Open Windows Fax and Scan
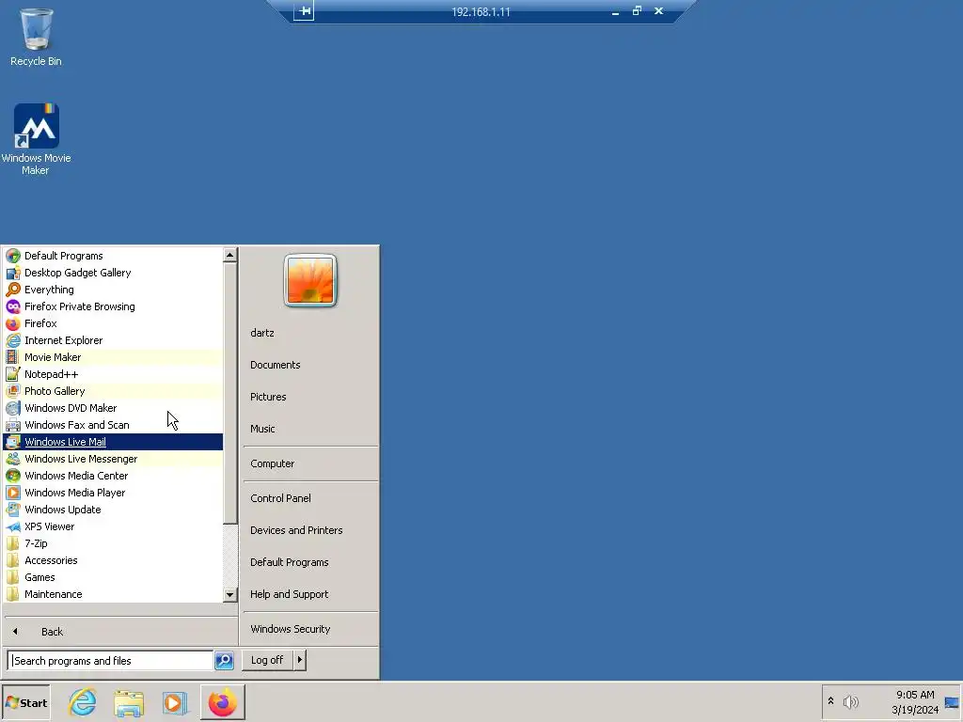The image size is (963, 722). [x=113, y=425]
